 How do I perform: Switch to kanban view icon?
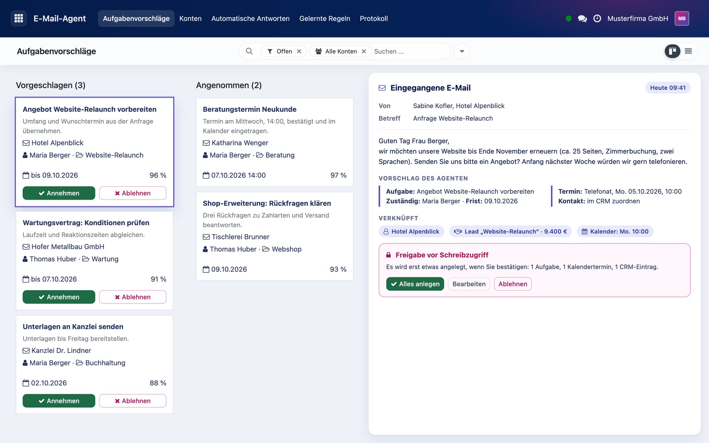tap(672, 51)
